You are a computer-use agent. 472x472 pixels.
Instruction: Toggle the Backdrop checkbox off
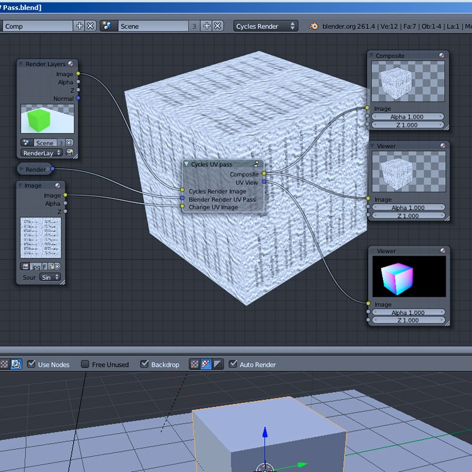tap(144, 364)
